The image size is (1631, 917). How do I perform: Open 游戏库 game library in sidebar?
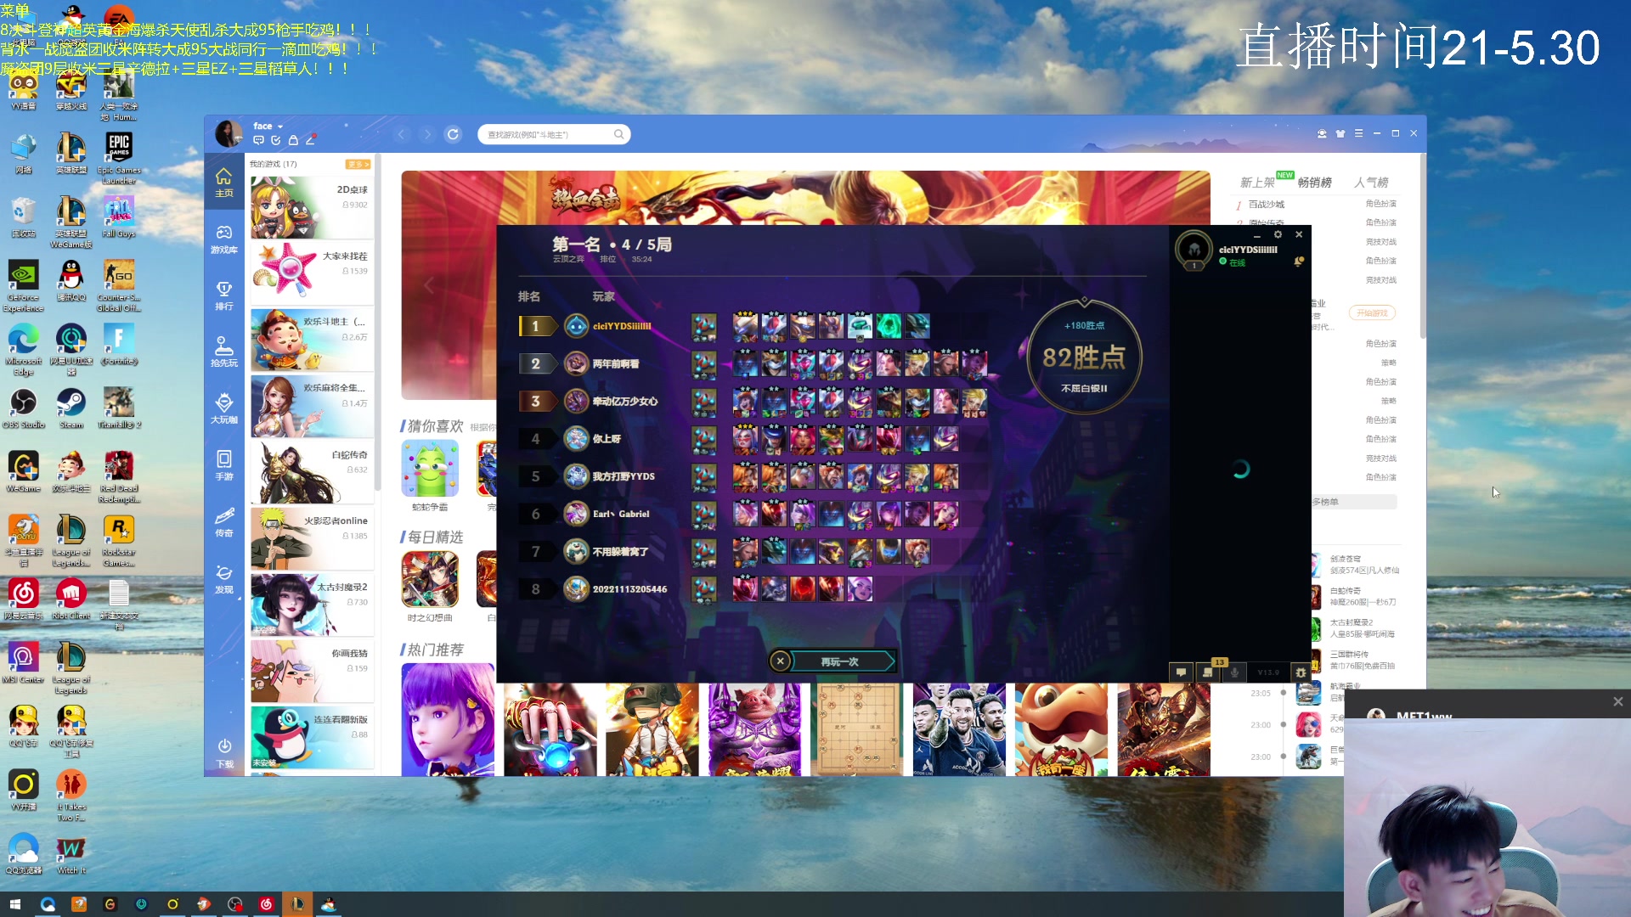point(223,239)
